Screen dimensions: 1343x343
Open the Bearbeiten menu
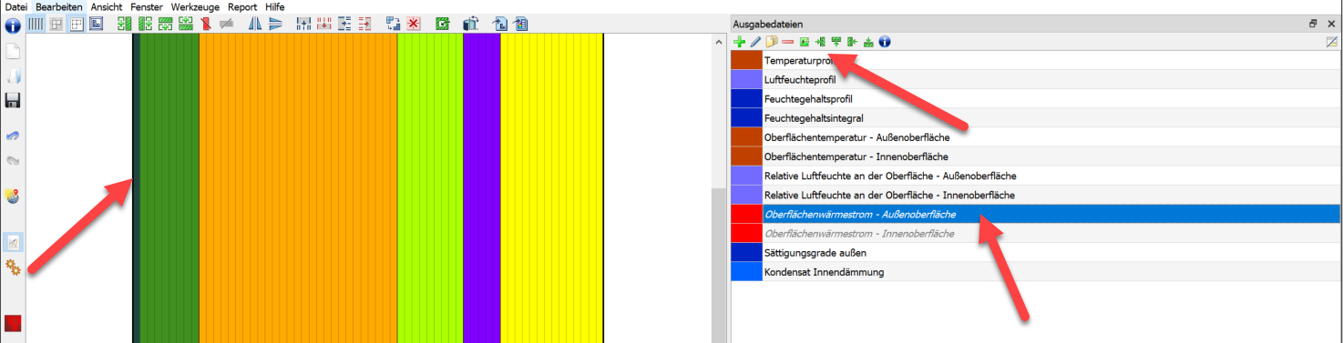pos(59,6)
